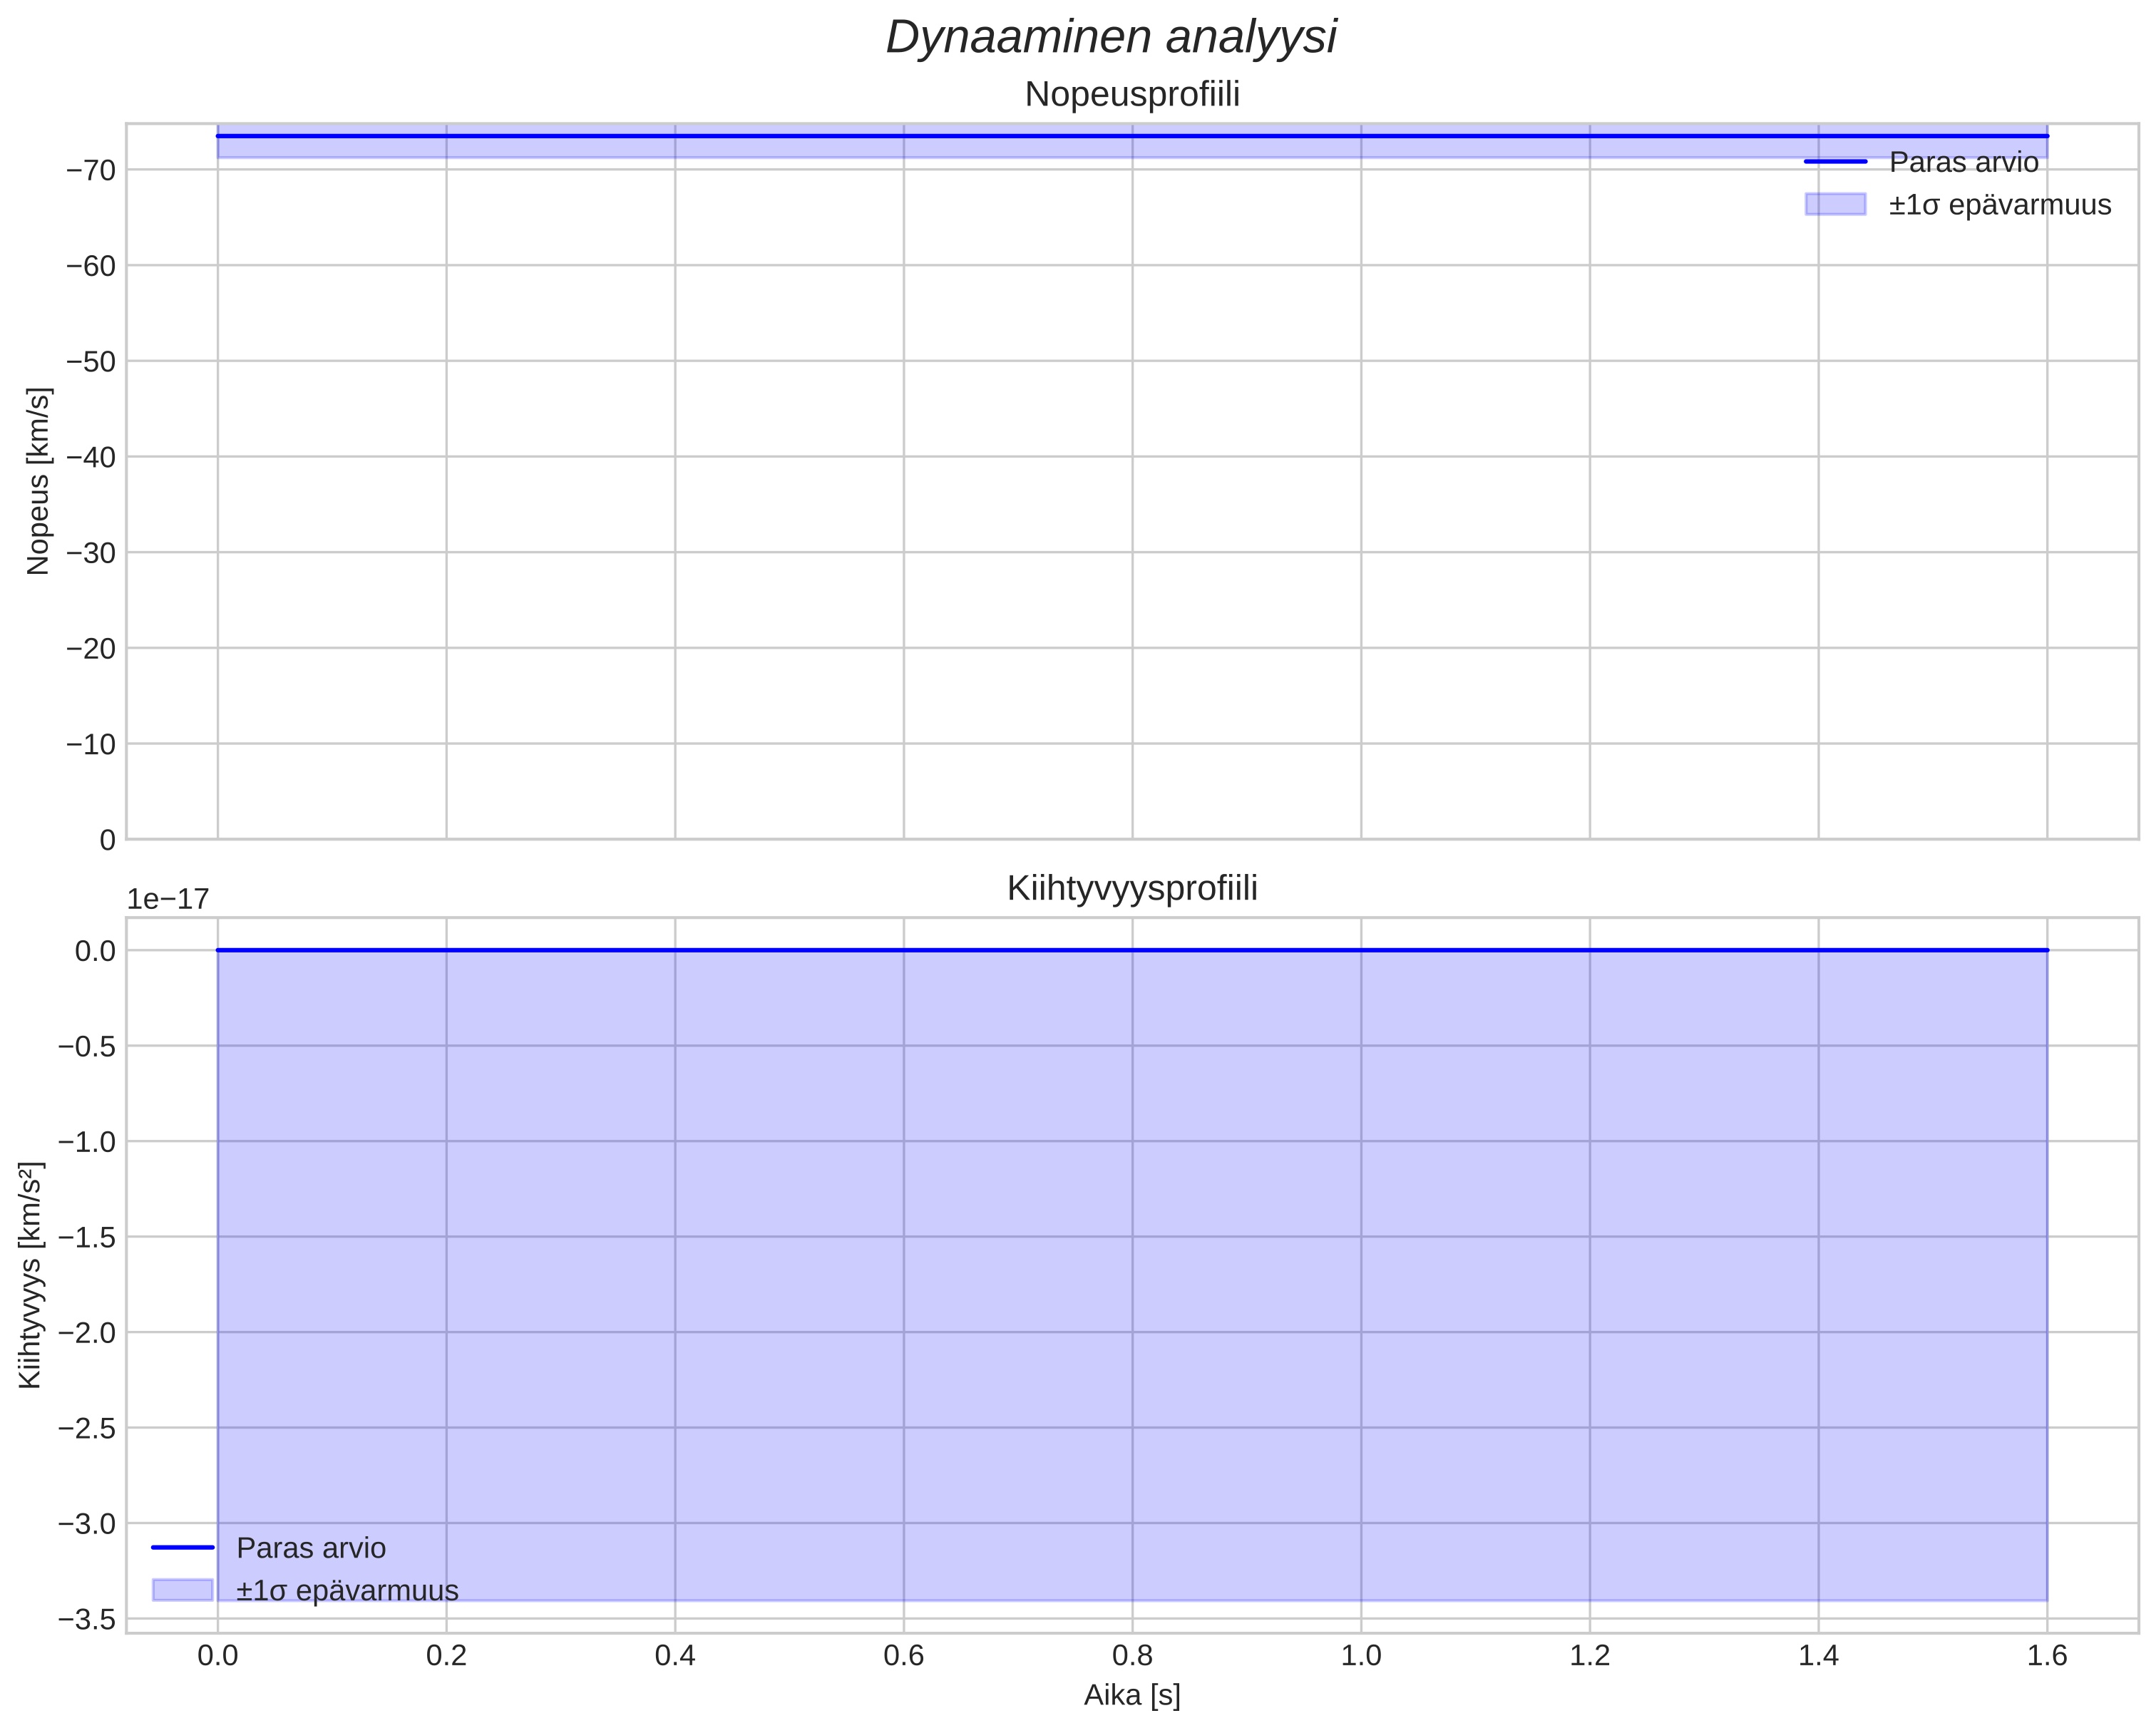Screen dimensions: 2156x1728
Task: Click the −3.5 tick label on acceleration axis
Action: [86, 1619]
